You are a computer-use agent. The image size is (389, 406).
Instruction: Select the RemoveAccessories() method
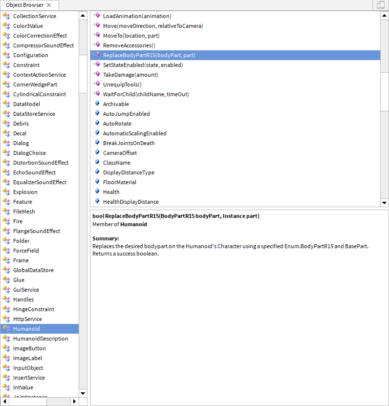pos(129,45)
